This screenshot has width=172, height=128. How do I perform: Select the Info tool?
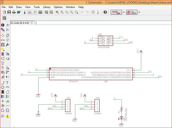point(3,25)
